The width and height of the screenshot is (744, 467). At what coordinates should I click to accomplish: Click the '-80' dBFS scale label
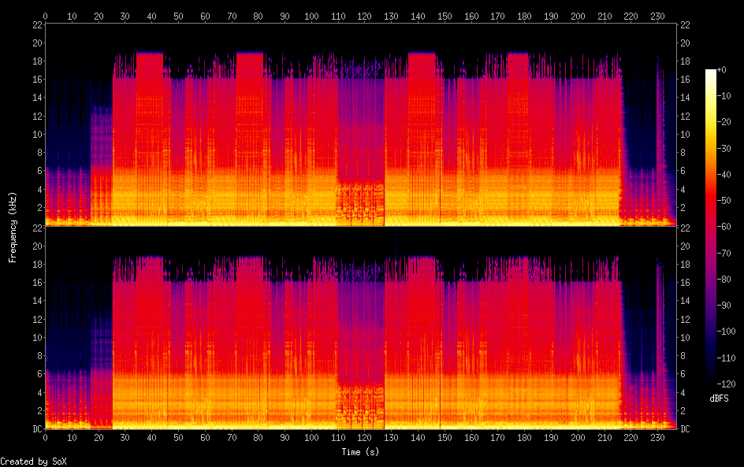point(724,280)
